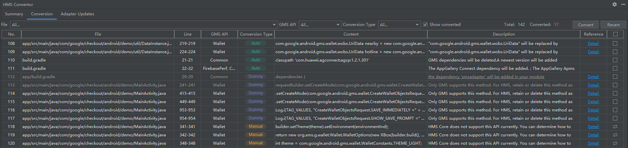628x148 pixels.
Task: Open the Conversion Type filter dropdown
Action: tap(399, 25)
